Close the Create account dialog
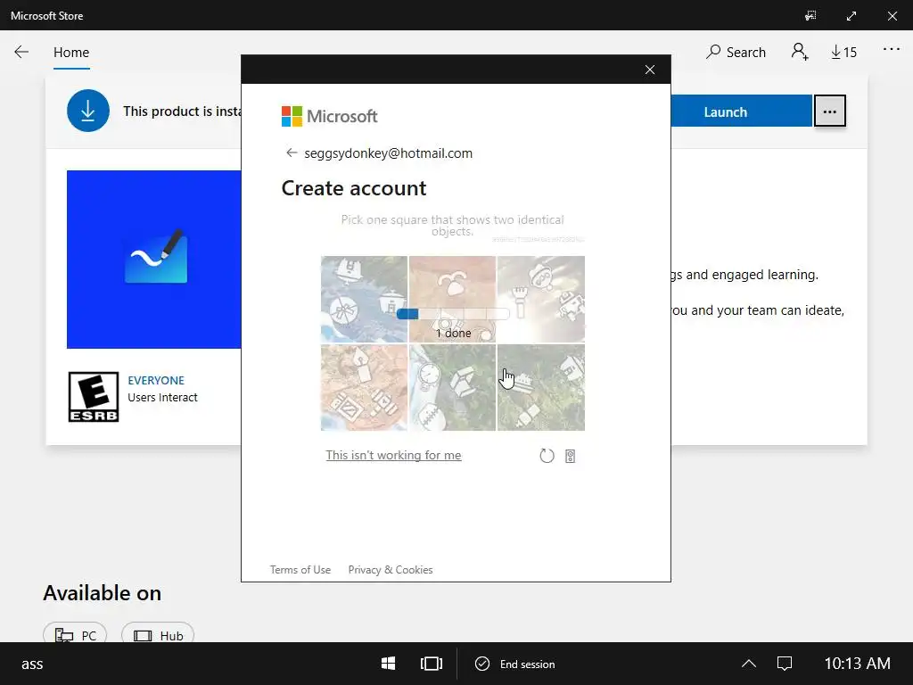This screenshot has width=913, height=685. coord(650,70)
